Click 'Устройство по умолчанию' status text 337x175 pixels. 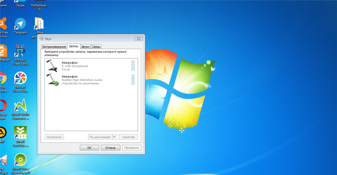click(80, 83)
